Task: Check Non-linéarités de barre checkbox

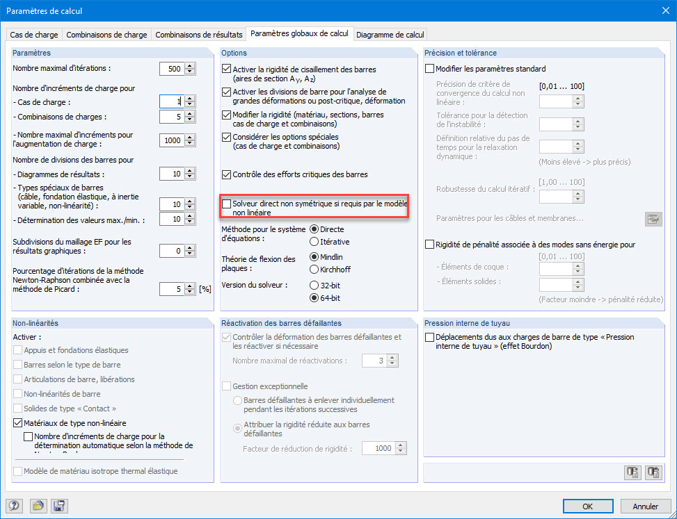Action: pyautogui.click(x=17, y=393)
